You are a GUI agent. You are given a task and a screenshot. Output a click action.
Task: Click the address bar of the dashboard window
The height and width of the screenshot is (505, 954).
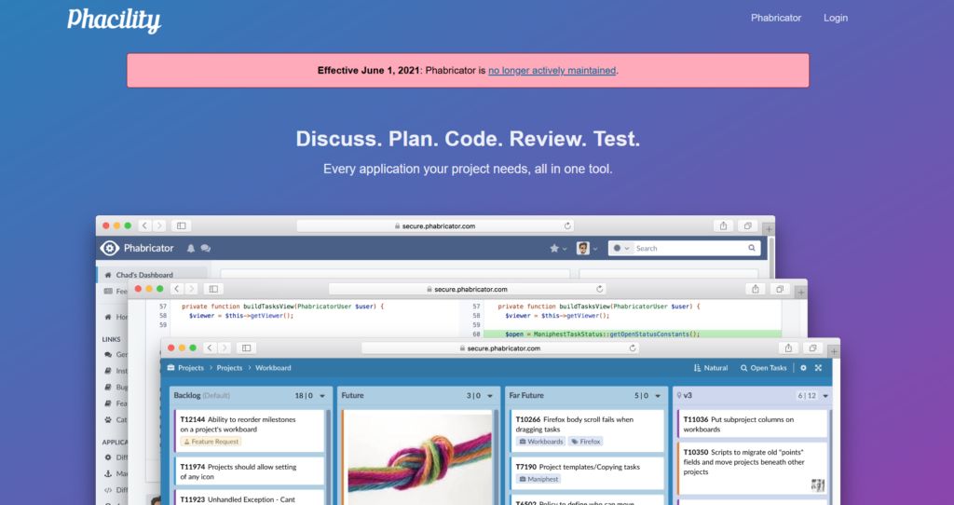pos(435,225)
